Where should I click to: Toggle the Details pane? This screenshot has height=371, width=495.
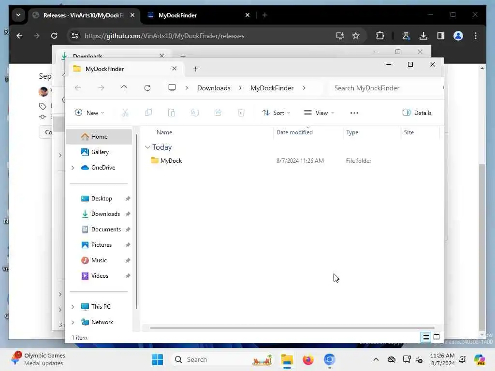coord(417,113)
